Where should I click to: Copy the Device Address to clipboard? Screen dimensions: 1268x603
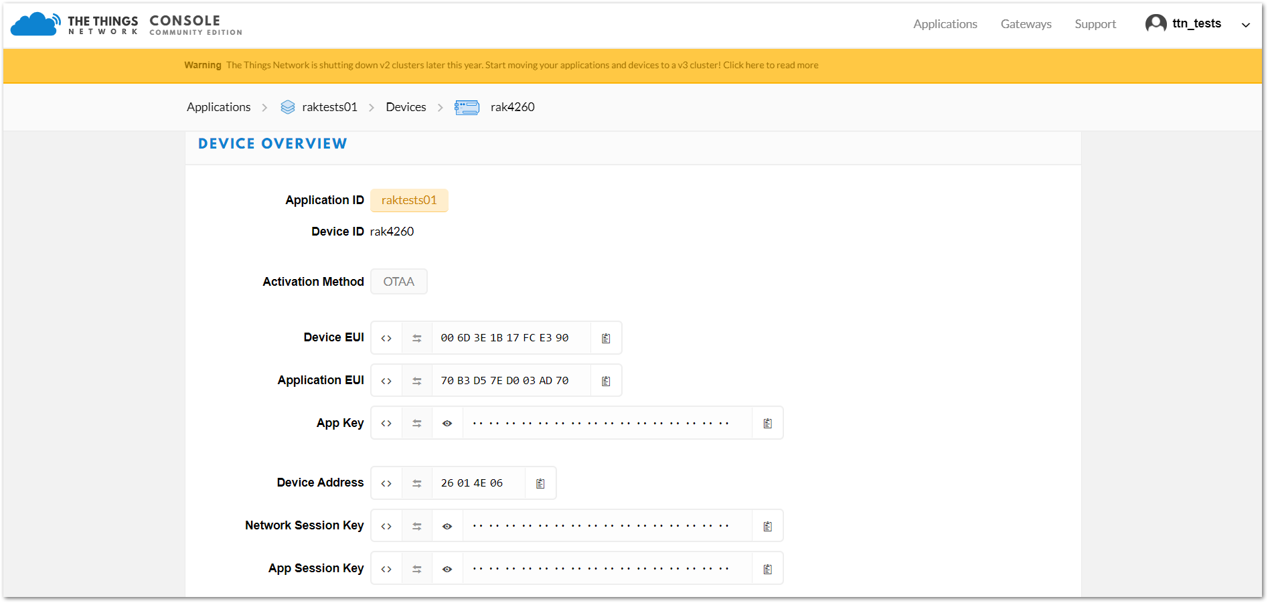540,483
